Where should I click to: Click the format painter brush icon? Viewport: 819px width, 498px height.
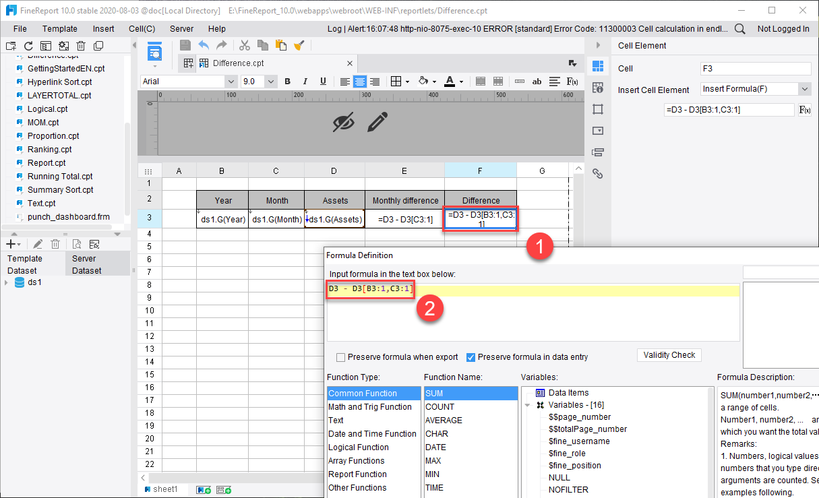pos(299,44)
